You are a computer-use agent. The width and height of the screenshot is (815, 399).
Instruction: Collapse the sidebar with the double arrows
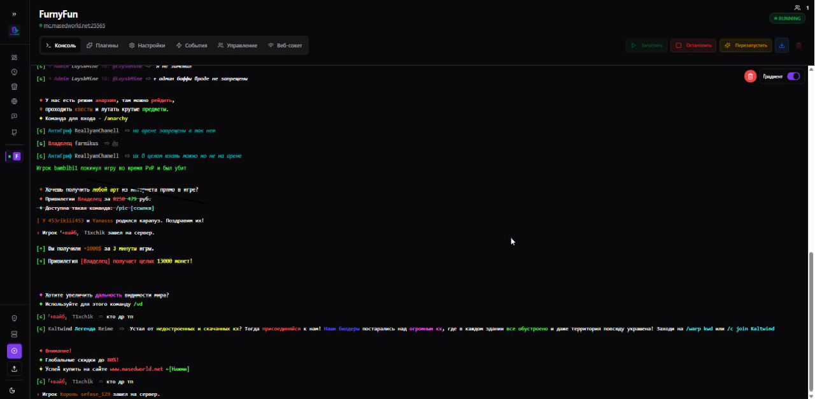(x=14, y=13)
